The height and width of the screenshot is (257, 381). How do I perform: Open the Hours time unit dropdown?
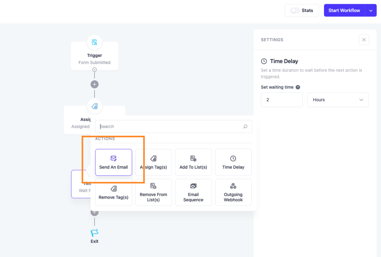click(x=337, y=99)
